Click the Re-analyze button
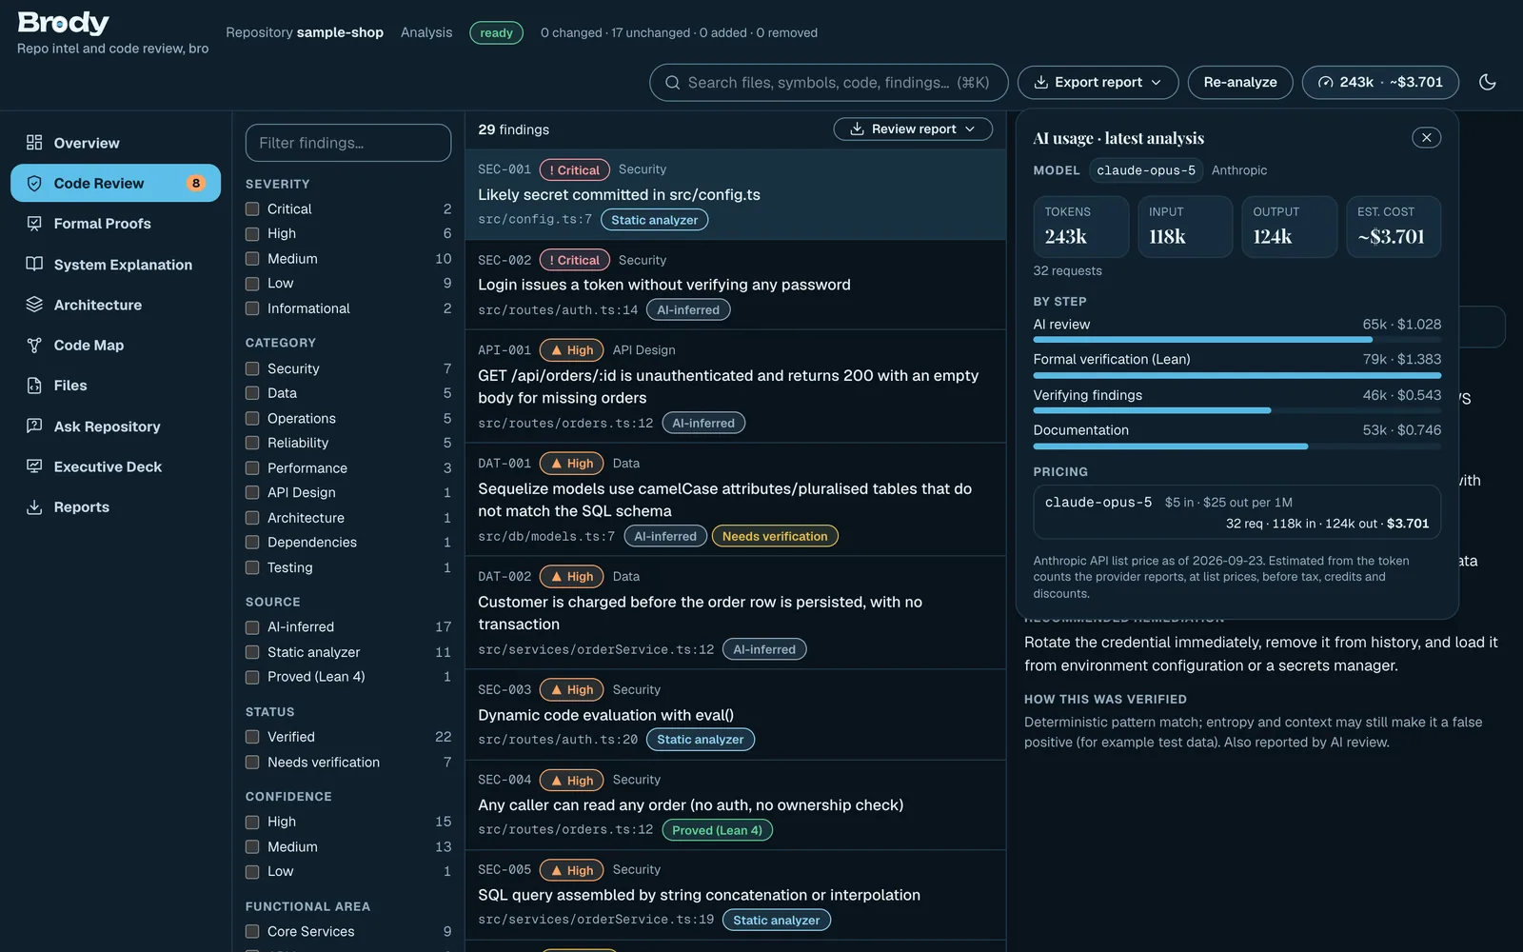The width and height of the screenshot is (1523, 952). pos(1240,82)
